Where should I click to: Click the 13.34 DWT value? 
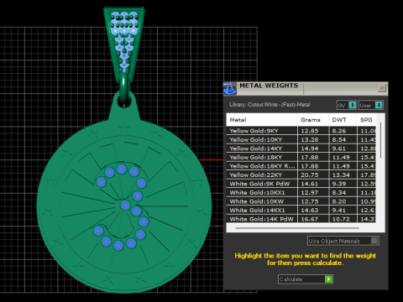[341, 174]
